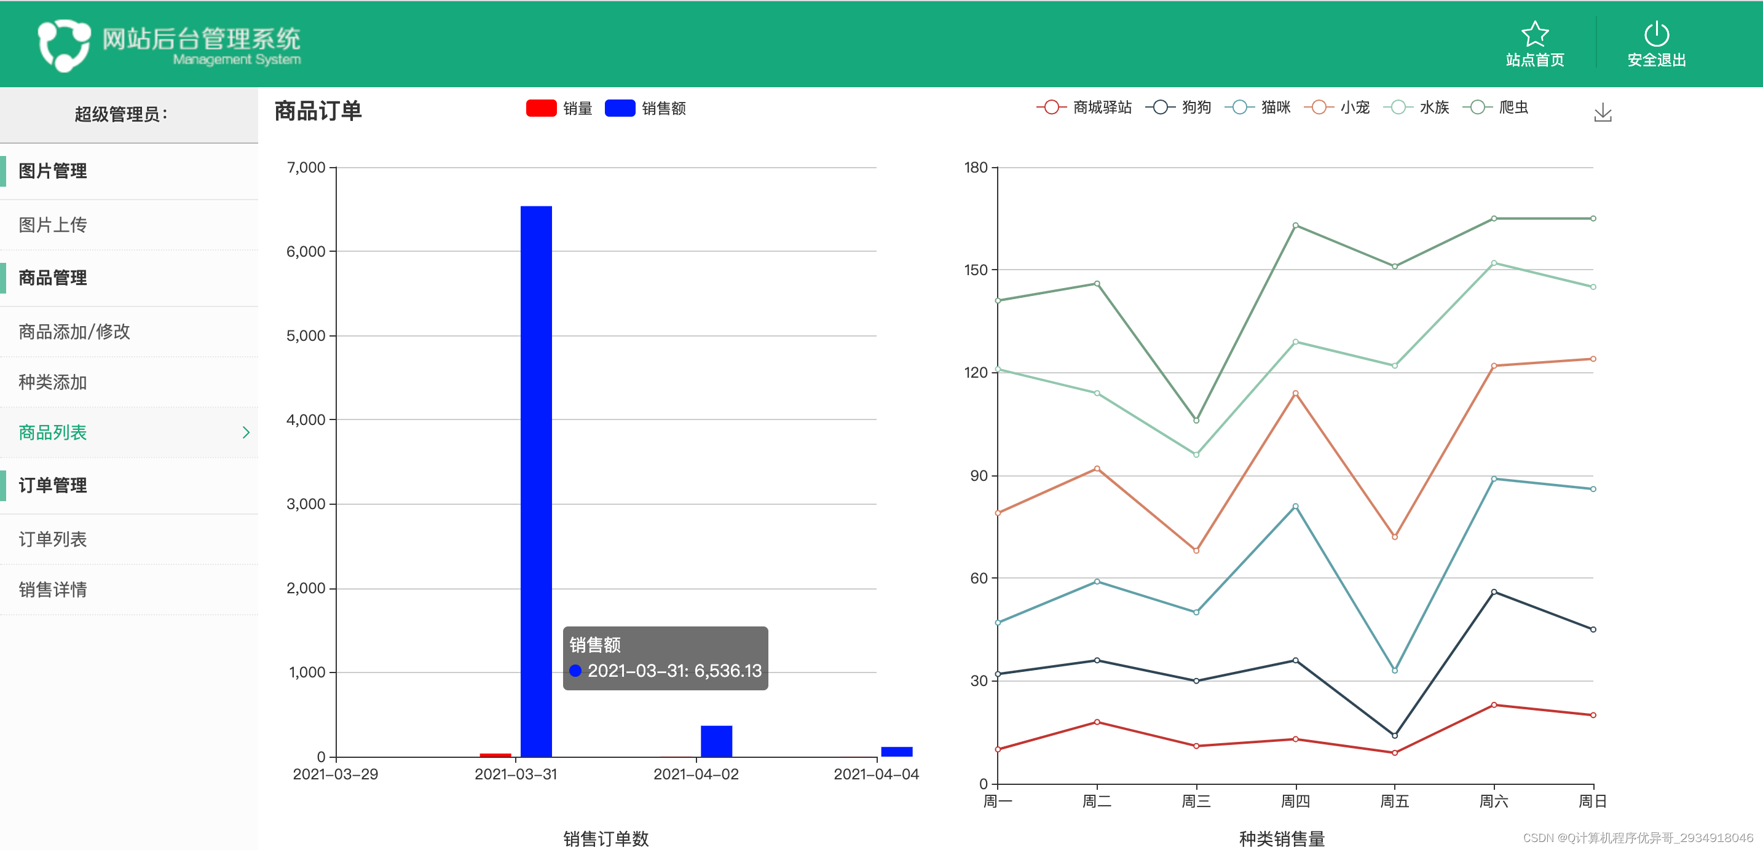Open 图片上传 page
This screenshot has height=850, width=1763.
click(x=128, y=225)
